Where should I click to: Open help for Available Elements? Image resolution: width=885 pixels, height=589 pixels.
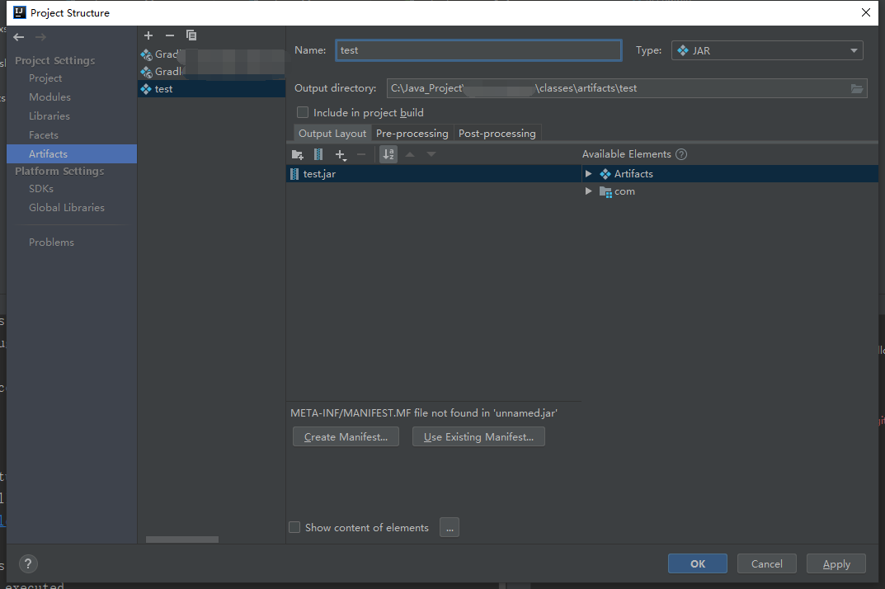coord(681,154)
